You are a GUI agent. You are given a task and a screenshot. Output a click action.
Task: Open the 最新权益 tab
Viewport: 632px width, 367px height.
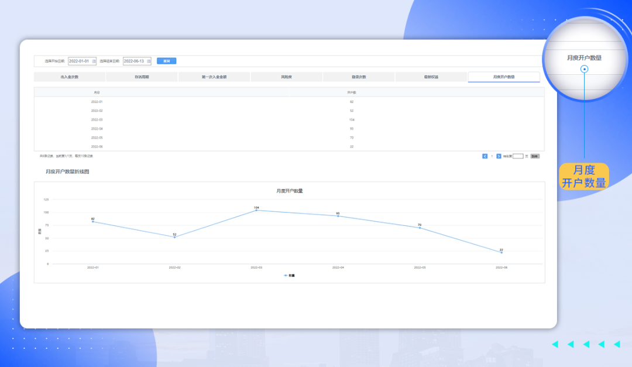[x=431, y=77]
